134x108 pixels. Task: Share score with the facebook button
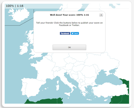(x=65, y=33)
